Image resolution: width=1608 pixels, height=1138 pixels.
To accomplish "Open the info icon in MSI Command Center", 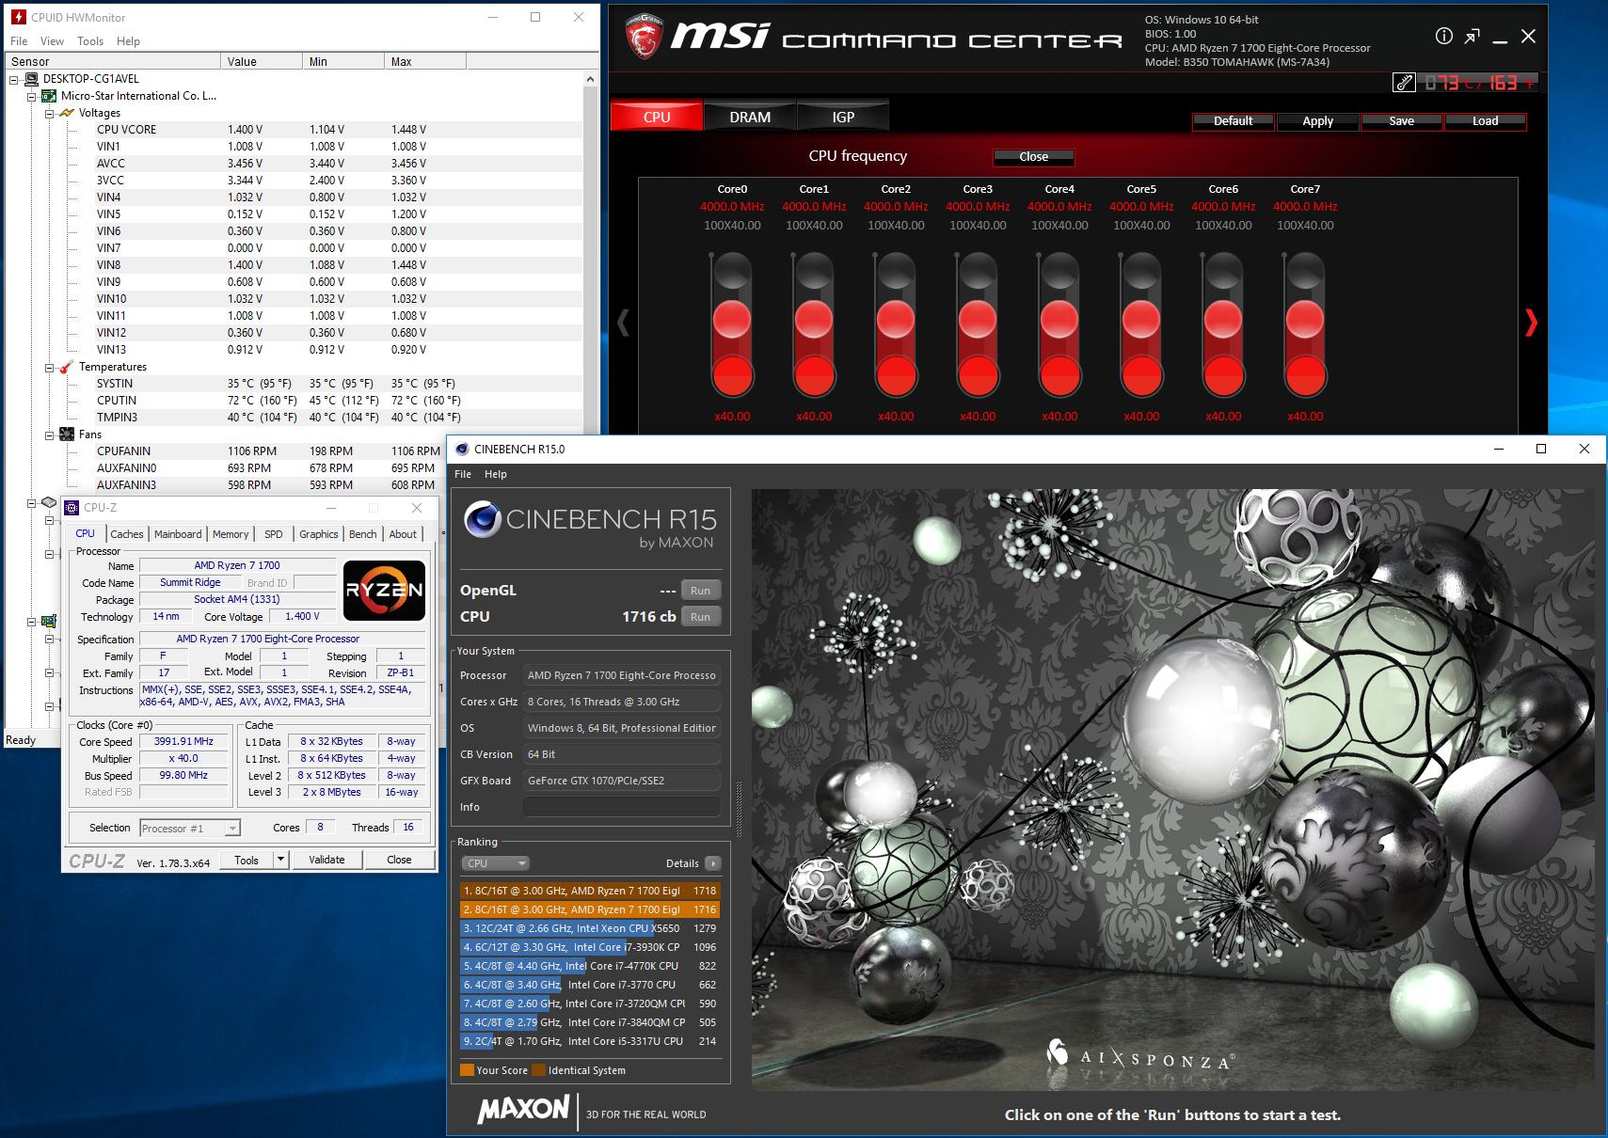I will (1443, 36).
